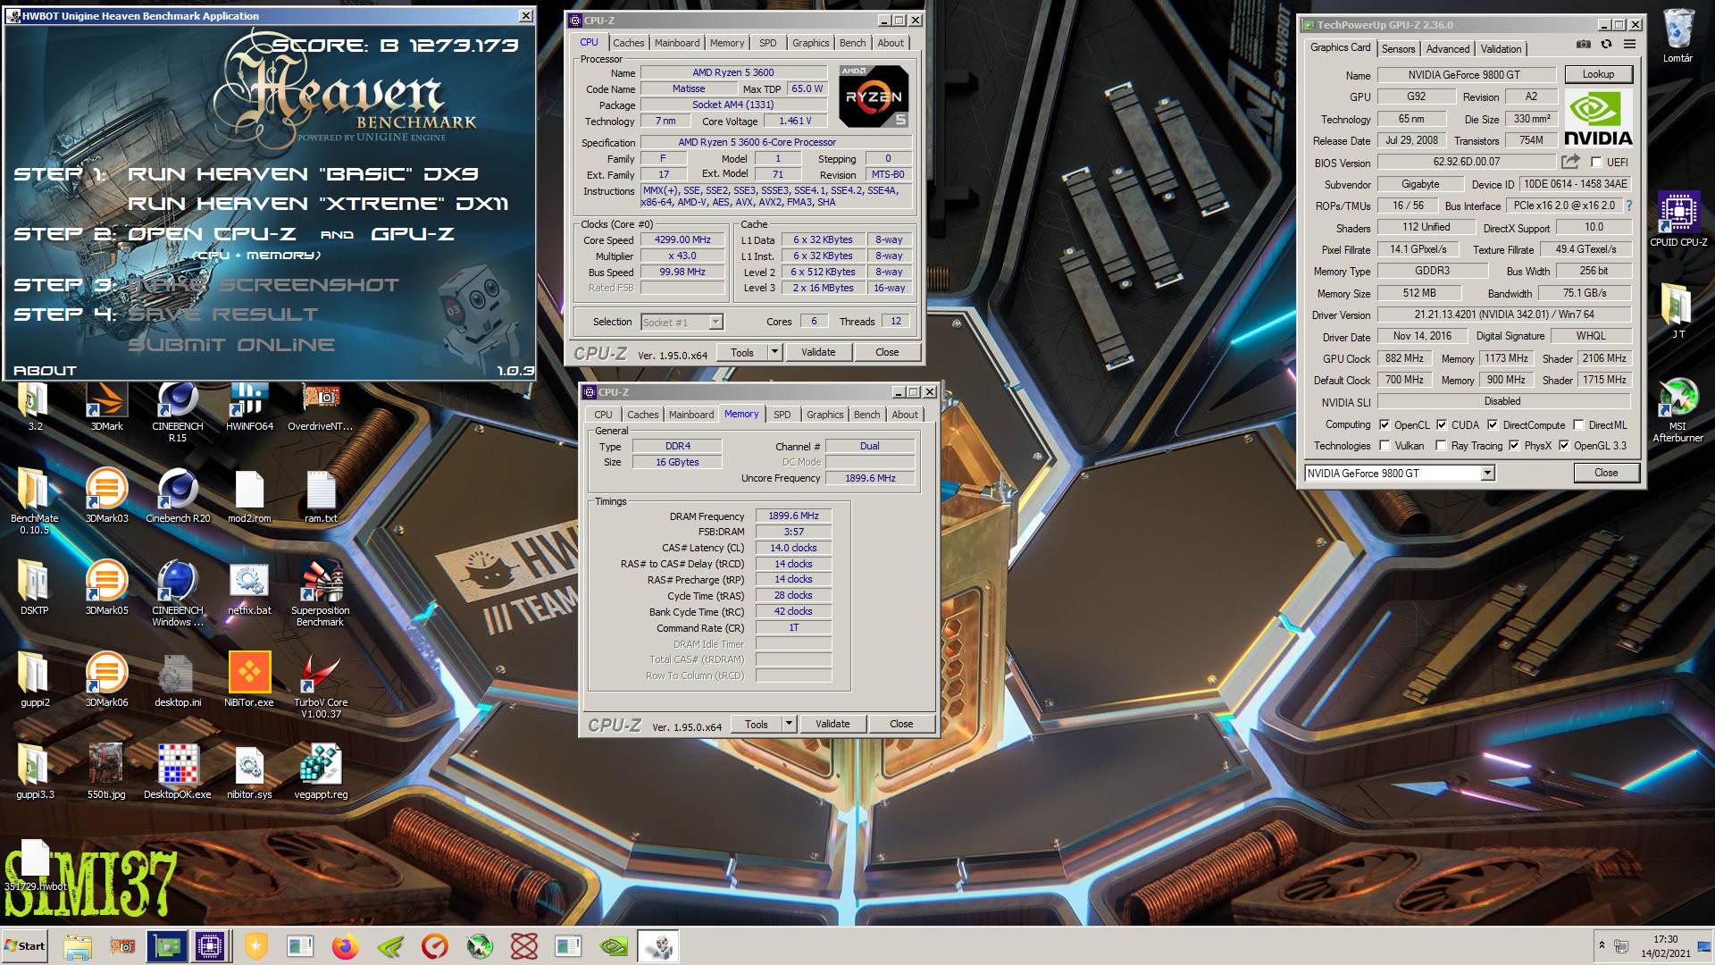Image resolution: width=1715 pixels, height=965 pixels.
Task: Switch to Caches tab in upper CPU-Z
Action: (x=628, y=43)
